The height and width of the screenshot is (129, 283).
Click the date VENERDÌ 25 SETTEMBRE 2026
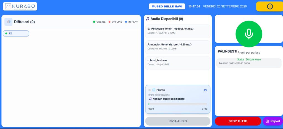coord(225,6)
